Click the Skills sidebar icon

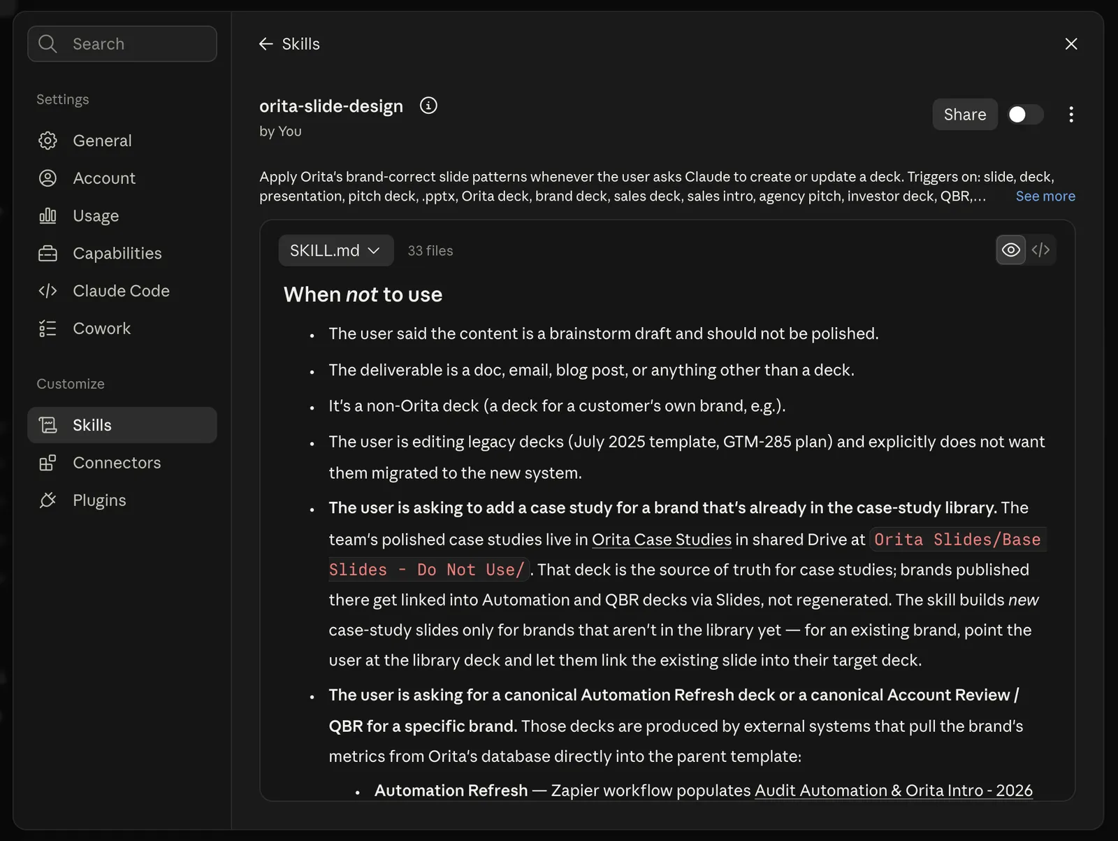[48, 425]
